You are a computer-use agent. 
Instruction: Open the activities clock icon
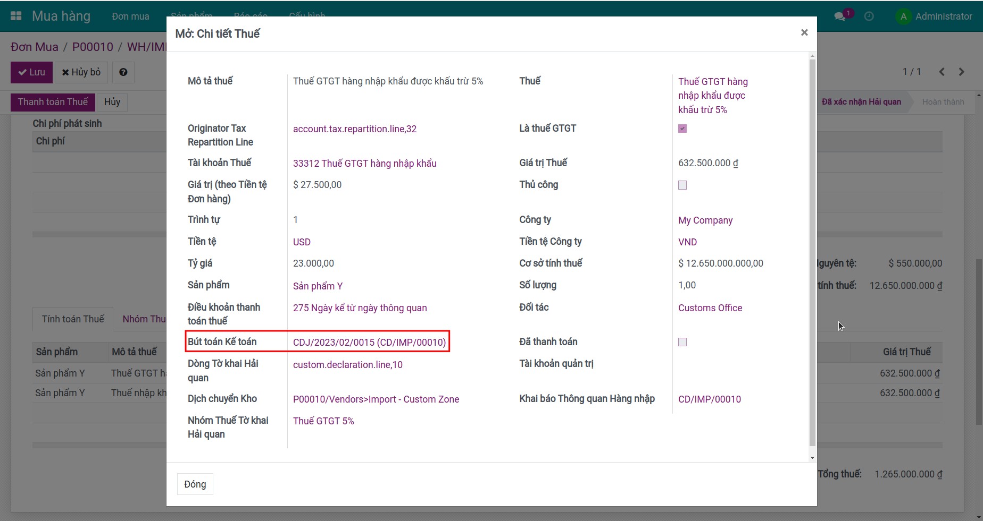pyautogui.click(x=869, y=16)
